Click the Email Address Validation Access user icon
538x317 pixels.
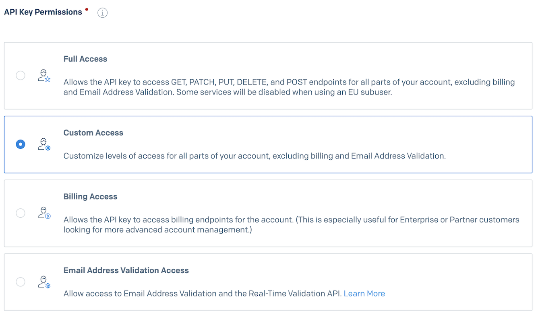(44, 282)
